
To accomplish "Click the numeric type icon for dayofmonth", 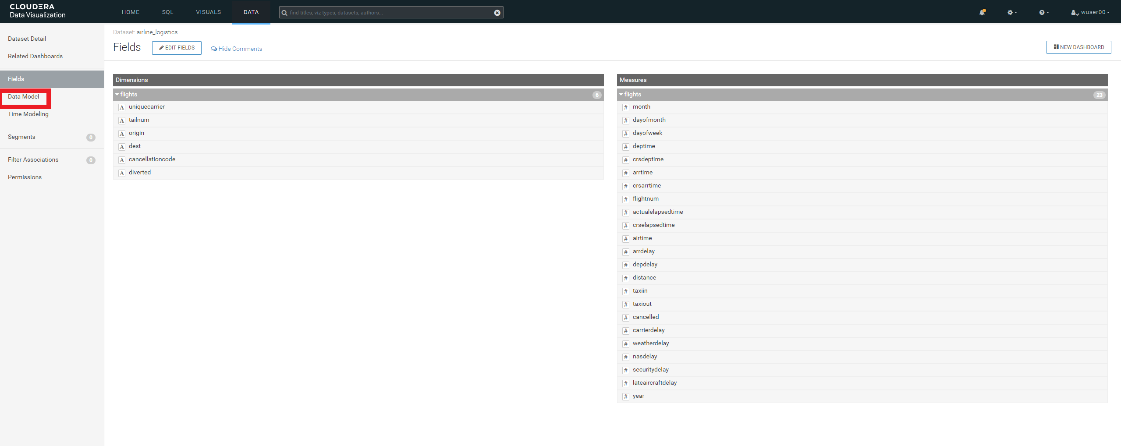I will [626, 120].
